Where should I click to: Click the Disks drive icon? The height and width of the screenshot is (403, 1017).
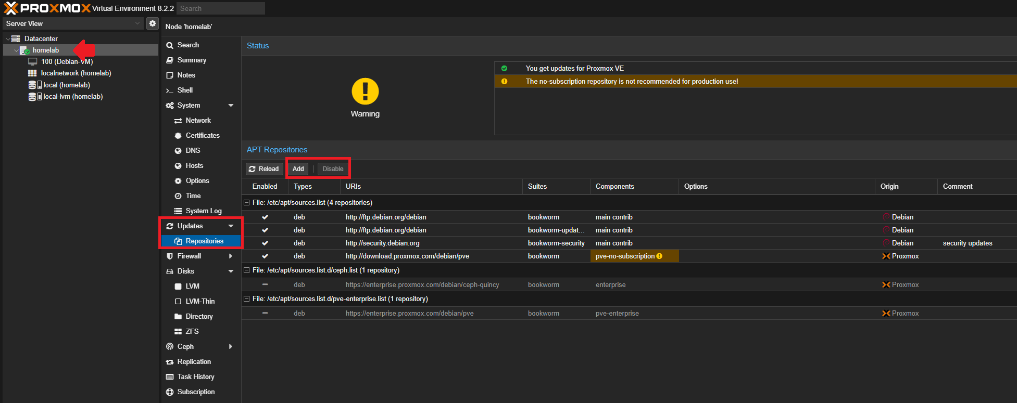pyautogui.click(x=170, y=271)
